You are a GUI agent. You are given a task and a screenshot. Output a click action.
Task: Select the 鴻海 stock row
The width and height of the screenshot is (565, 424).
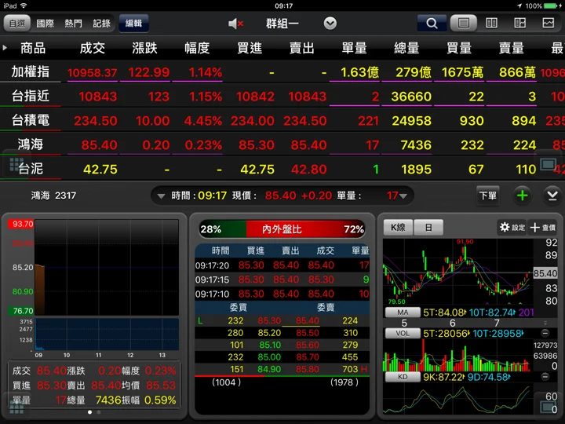(282, 144)
